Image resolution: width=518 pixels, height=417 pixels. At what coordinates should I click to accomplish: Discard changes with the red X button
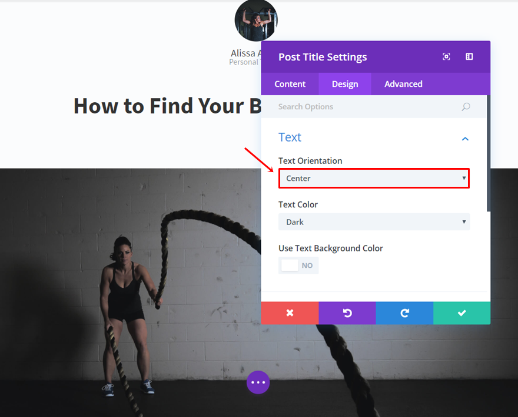pos(290,313)
